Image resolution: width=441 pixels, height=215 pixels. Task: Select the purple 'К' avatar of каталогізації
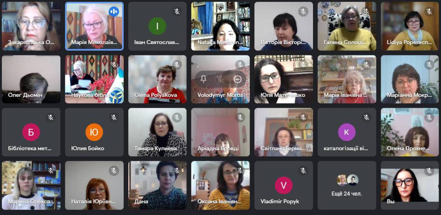347,132
